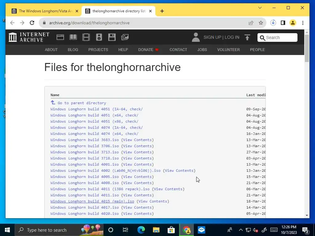Click the browser back arrow
The image size is (315, 236).
(x=12, y=23)
